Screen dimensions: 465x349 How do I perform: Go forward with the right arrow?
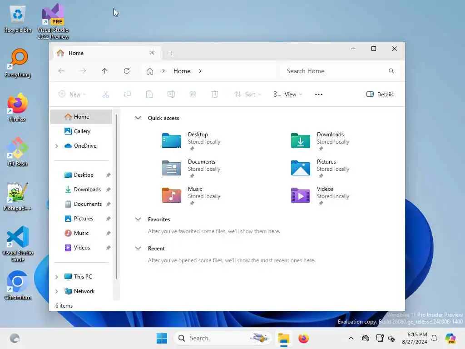point(83,71)
